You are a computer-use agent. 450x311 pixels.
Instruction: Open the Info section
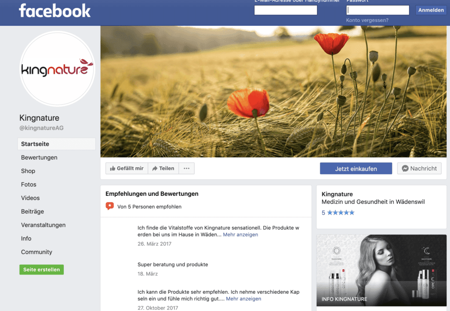coord(26,239)
